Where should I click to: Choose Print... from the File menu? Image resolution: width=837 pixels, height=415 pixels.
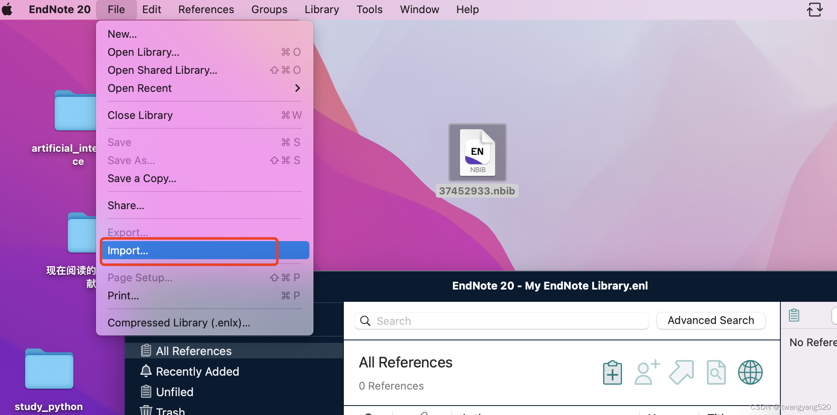[205, 296]
